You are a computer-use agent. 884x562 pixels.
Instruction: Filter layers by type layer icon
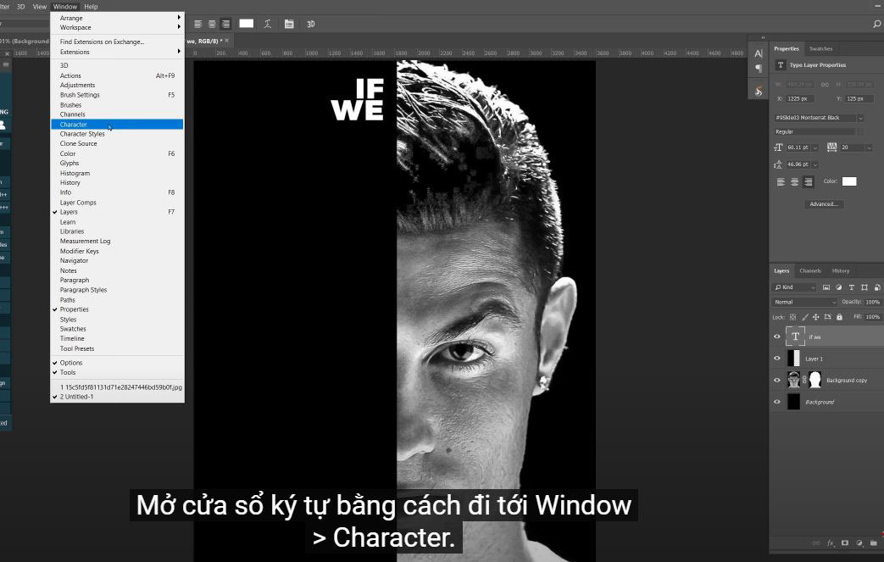[851, 287]
